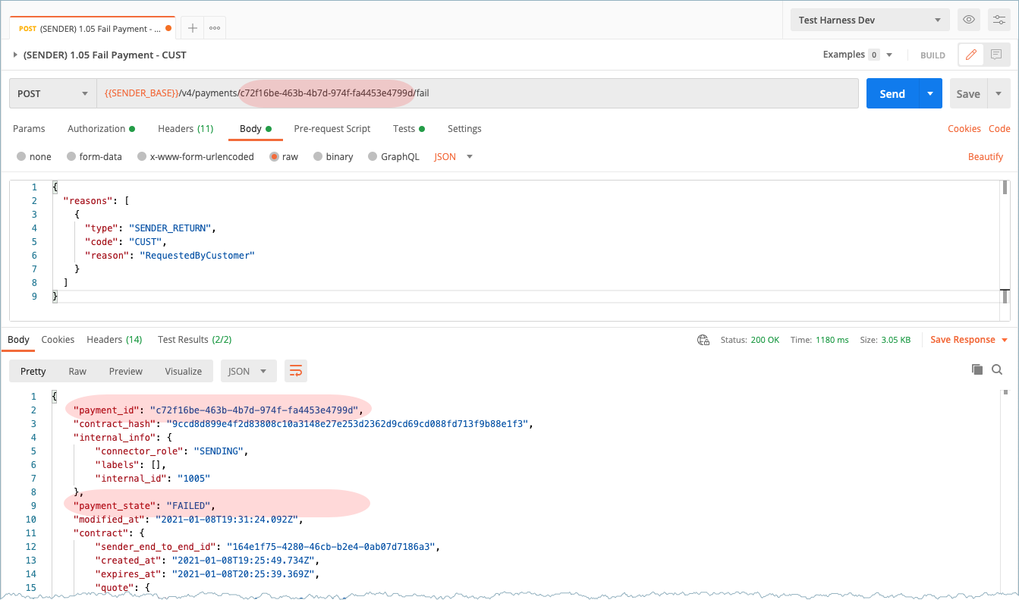Click the plus icon to open new tab
This screenshot has width=1019, height=600.
[193, 28]
